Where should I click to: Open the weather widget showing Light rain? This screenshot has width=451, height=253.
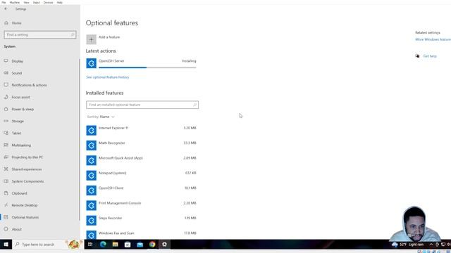point(408,245)
